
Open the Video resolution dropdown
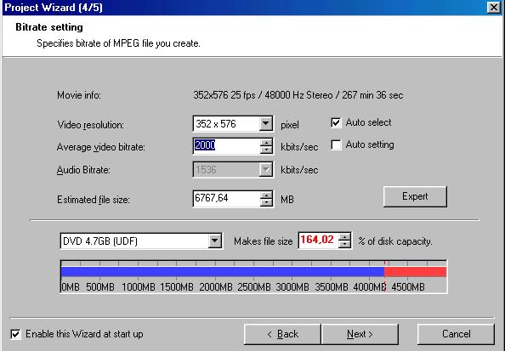(x=266, y=123)
